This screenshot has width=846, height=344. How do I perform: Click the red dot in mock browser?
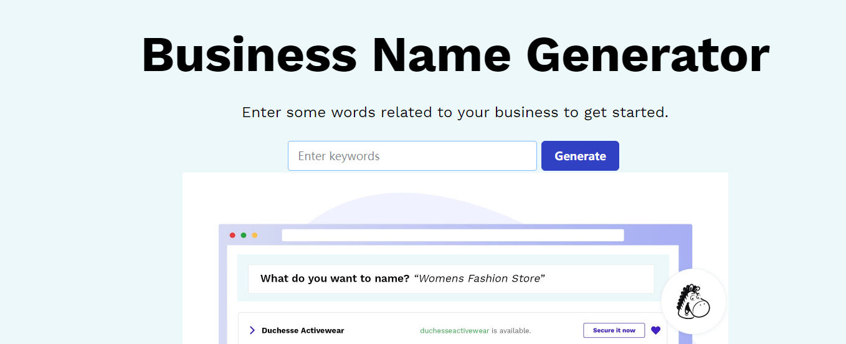coord(232,235)
